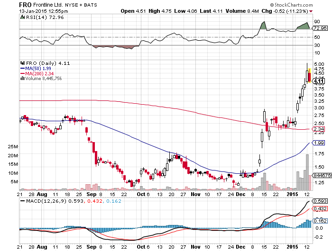Click the 72.96 RSI value tag on the right axis

click(320, 28)
